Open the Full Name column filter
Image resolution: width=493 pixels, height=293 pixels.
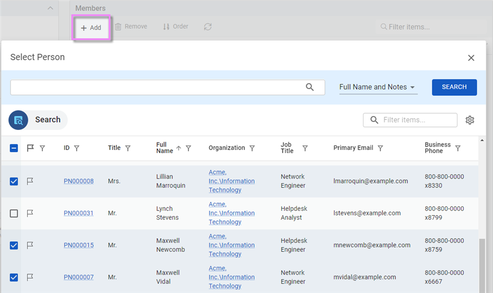pos(188,148)
